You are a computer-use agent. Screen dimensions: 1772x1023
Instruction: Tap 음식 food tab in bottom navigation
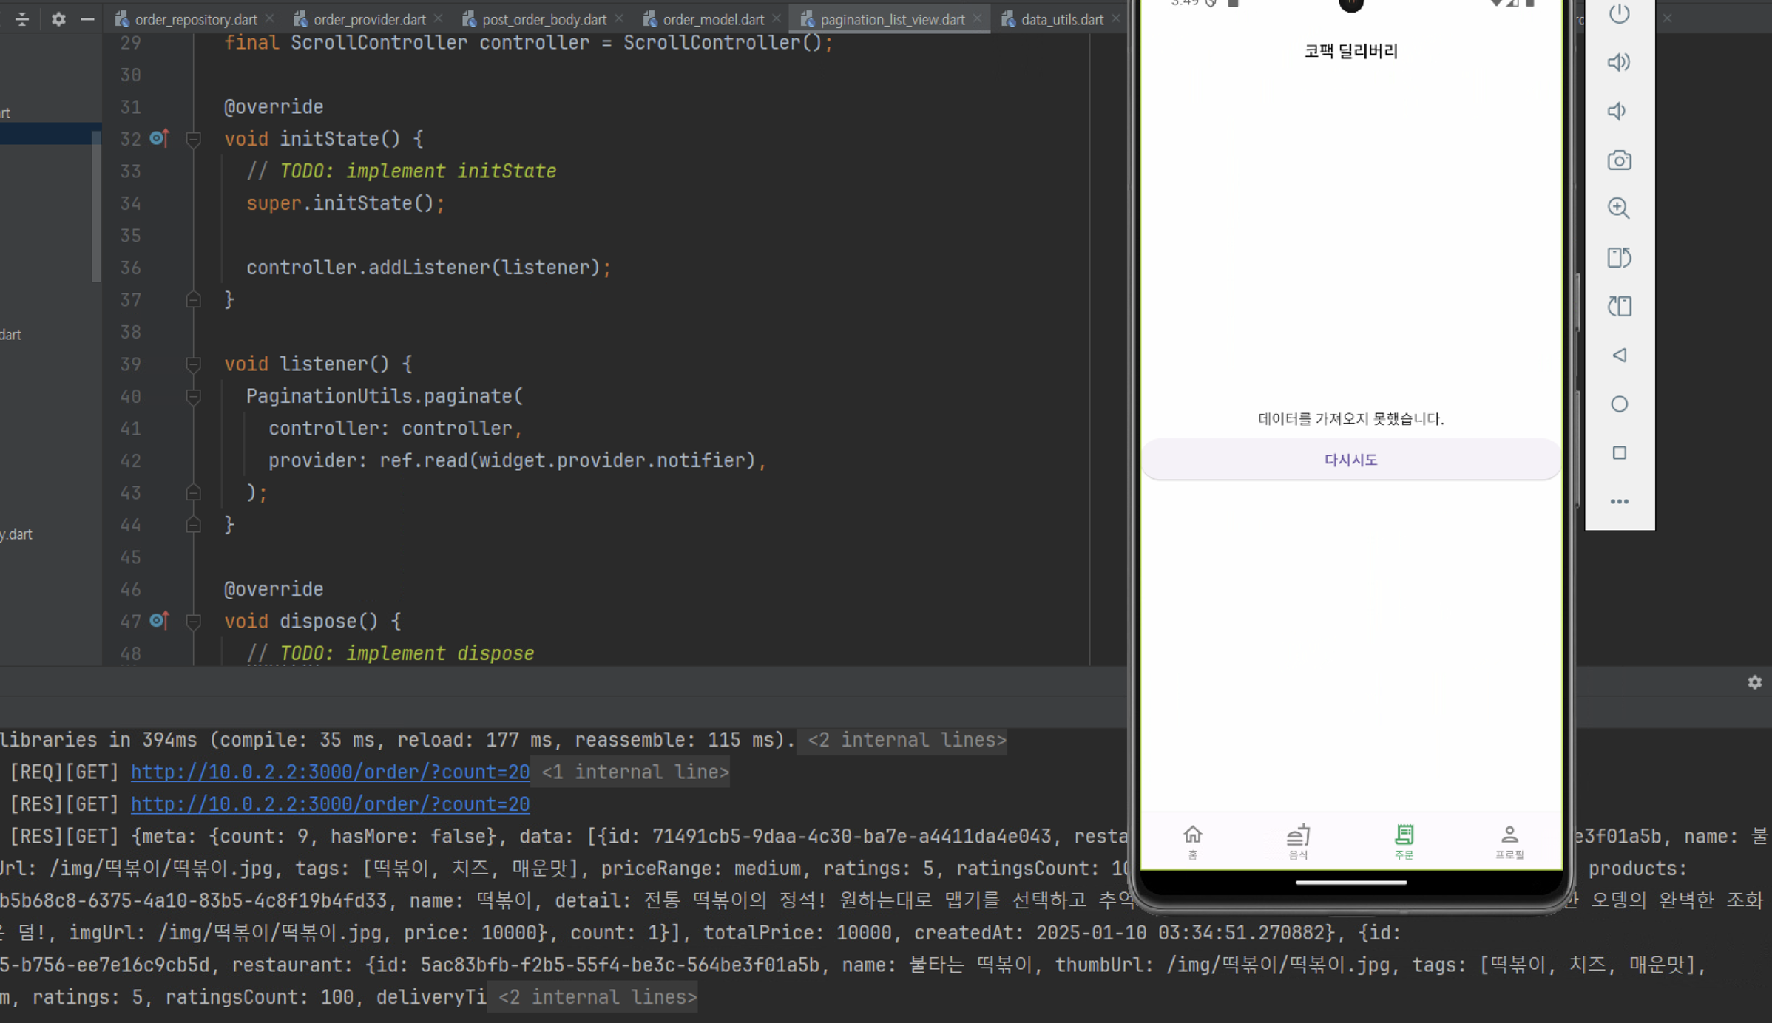pyautogui.click(x=1298, y=842)
